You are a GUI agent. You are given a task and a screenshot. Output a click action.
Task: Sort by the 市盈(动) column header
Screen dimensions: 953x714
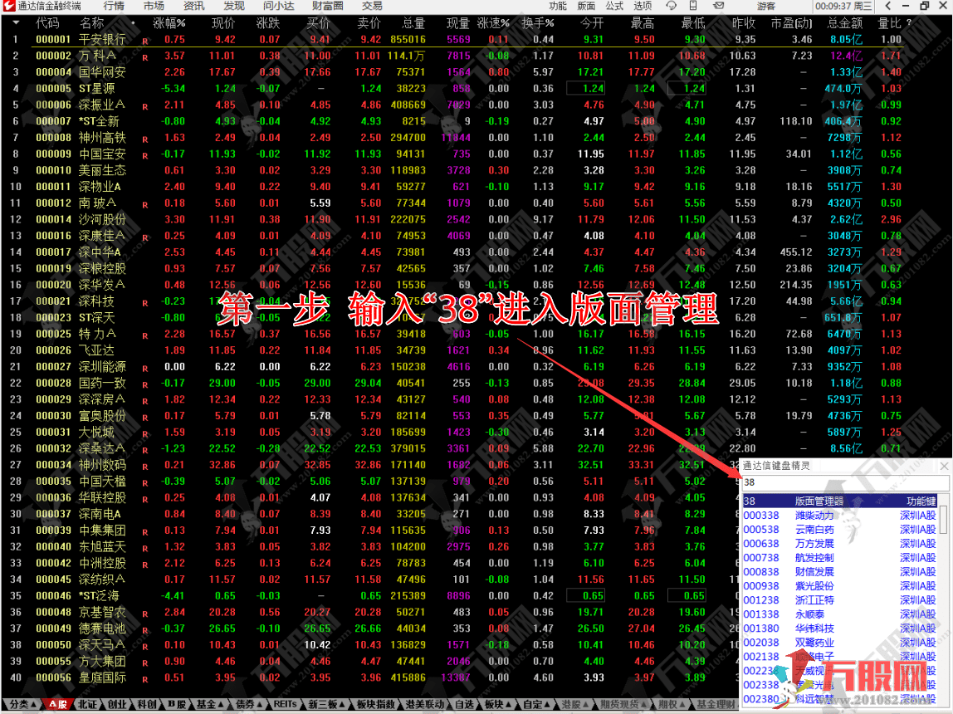(x=791, y=23)
